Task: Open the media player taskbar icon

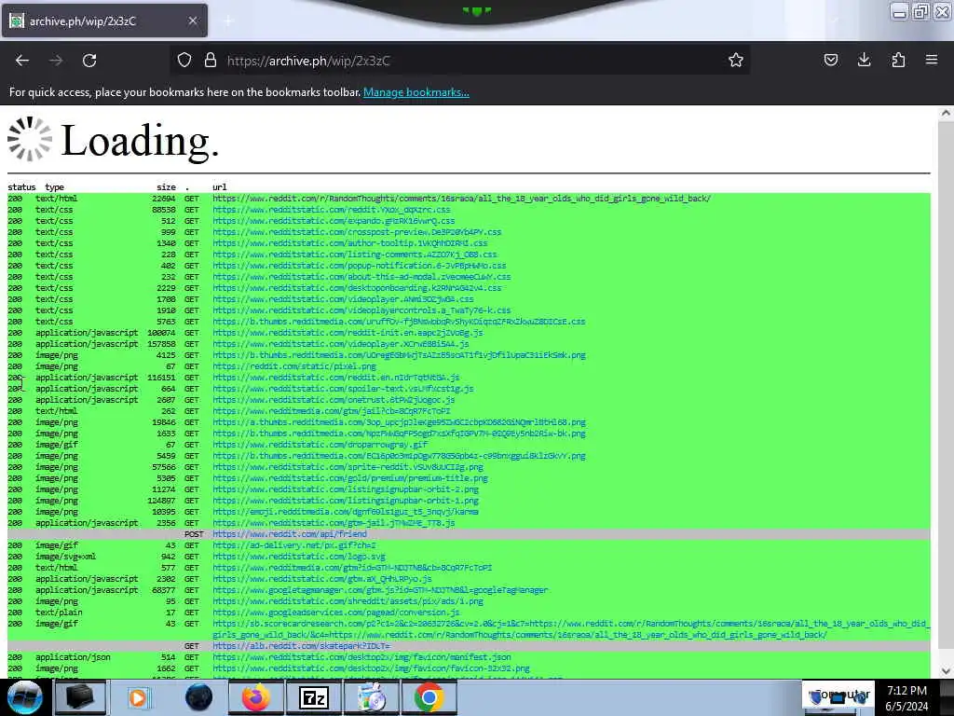Action: [138, 697]
